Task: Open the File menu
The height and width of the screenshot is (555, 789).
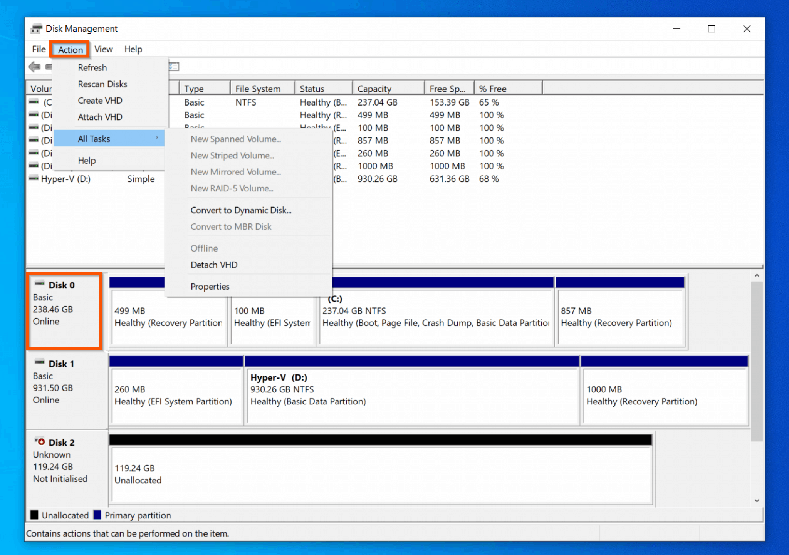Action: tap(38, 49)
